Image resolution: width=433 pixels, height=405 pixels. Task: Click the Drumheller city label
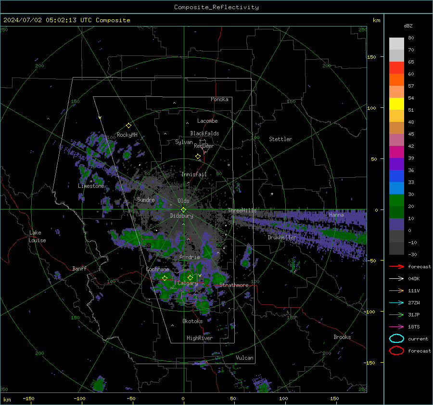point(282,237)
